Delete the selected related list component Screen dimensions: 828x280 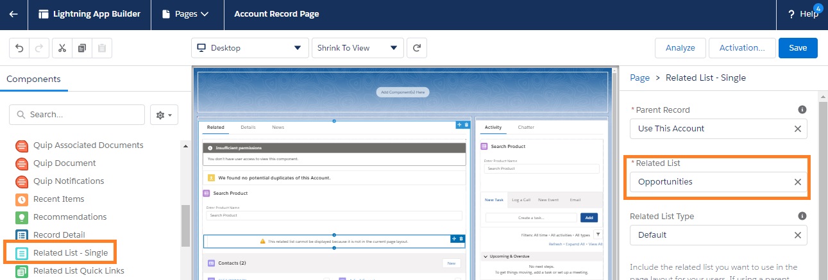[461, 238]
